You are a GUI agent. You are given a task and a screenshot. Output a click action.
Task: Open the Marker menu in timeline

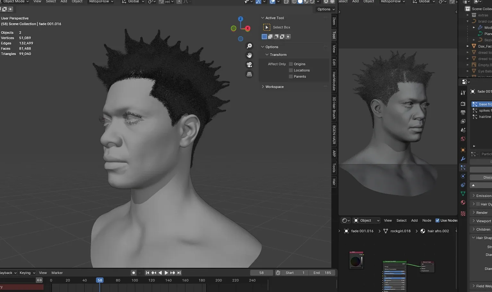pos(57,273)
